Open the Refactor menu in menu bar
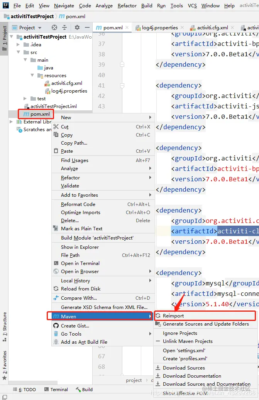 [x=127, y=5]
